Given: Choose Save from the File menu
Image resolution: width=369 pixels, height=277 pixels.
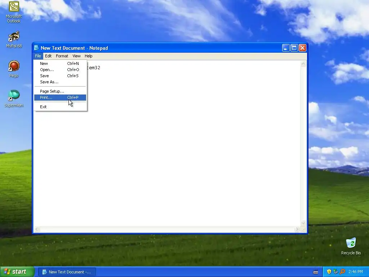Looking at the screenshot, I should click(x=60, y=76).
